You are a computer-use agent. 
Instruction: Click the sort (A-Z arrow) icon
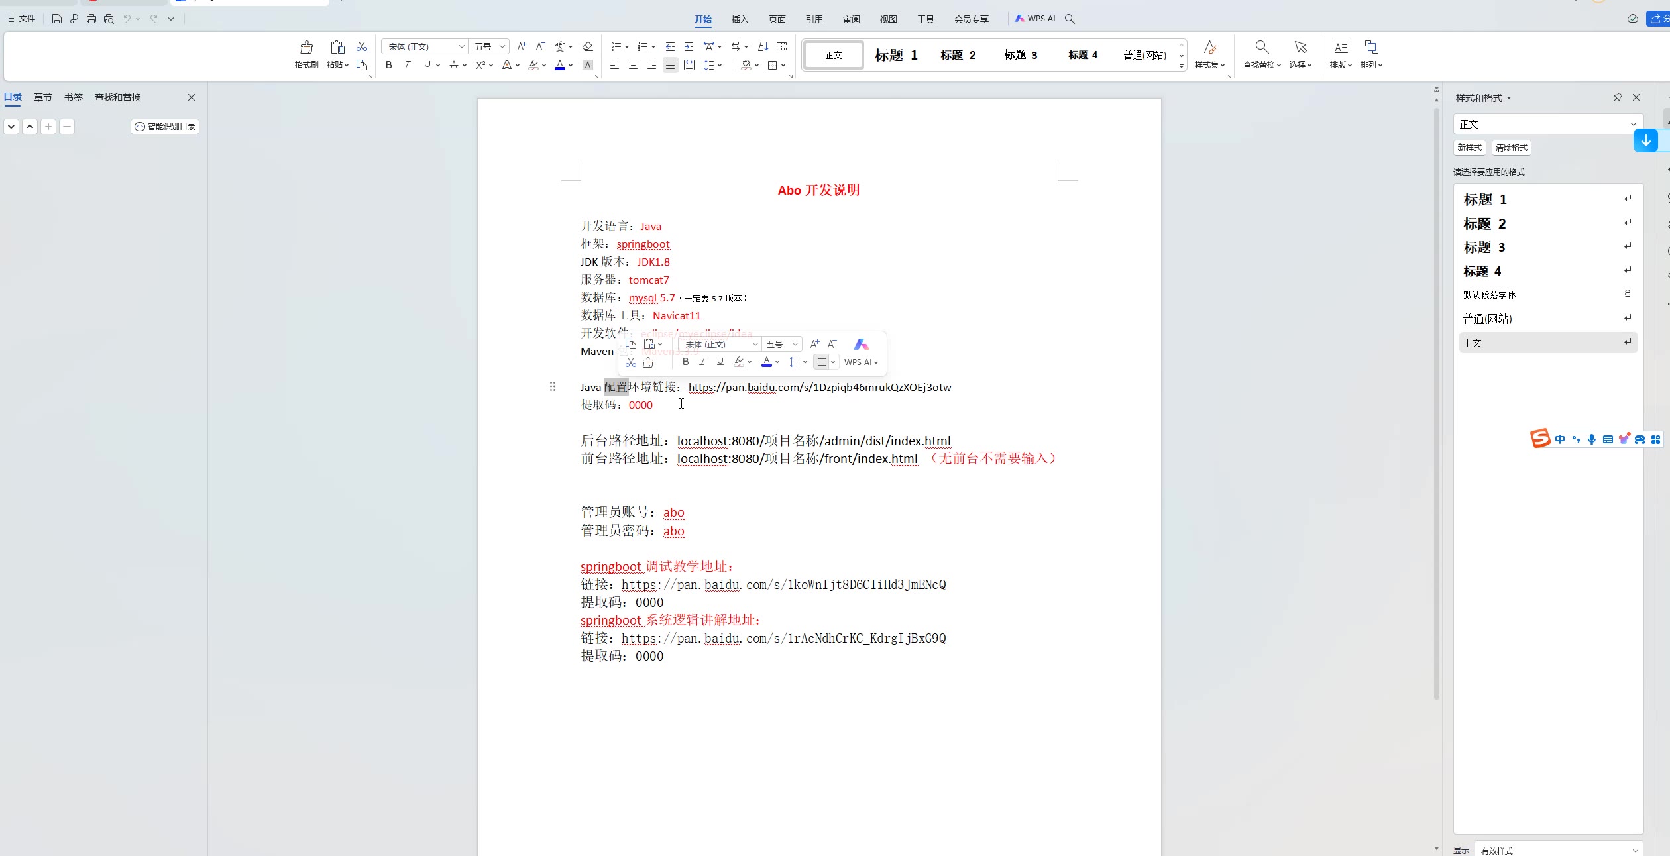(763, 46)
